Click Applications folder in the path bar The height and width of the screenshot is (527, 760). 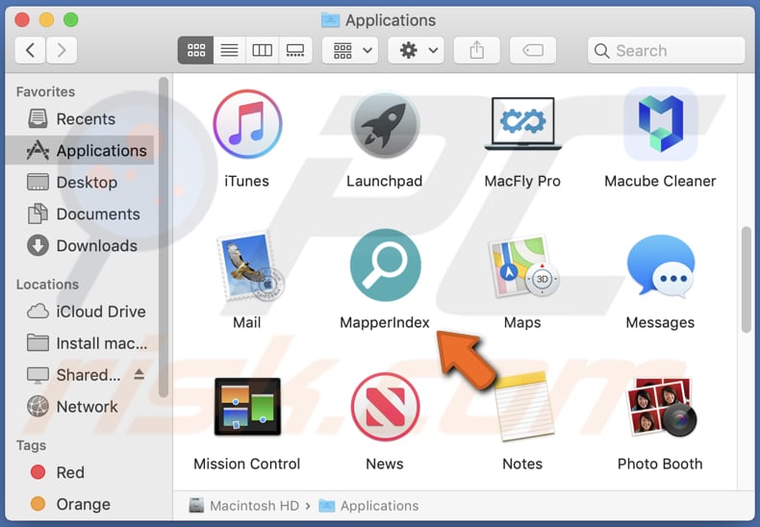[x=368, y=506]
